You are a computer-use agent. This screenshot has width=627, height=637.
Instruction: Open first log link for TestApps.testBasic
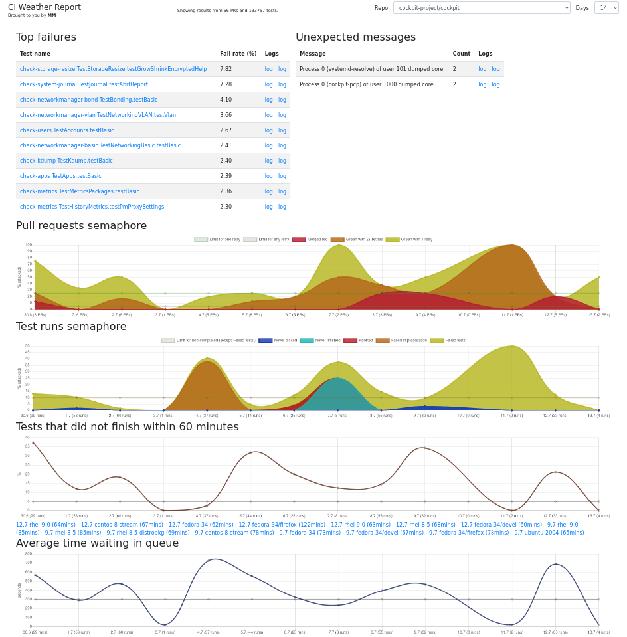[x=268, y=176]
